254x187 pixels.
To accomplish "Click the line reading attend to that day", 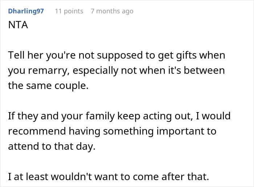I will click(52, 146).
